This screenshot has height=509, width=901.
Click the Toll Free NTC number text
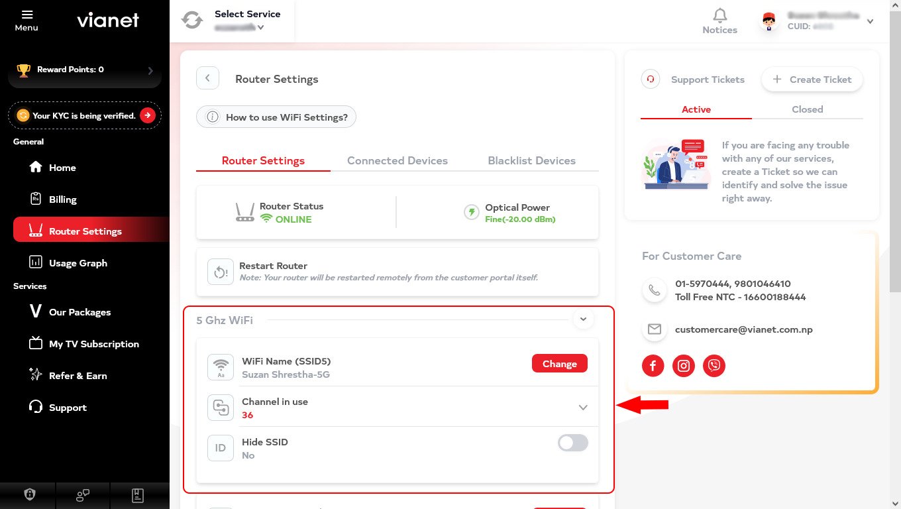(741, 297)
